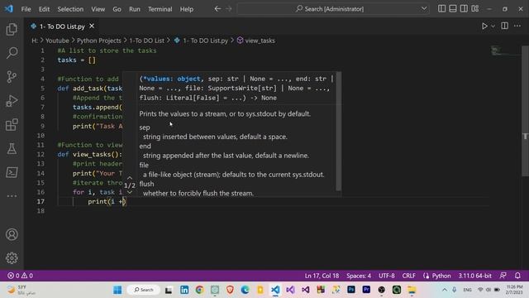Image resolution: width=529 pixels, height=298 pixels.
Task: Click the signature help popup scrollbar
Action: pyautogui.click(x=339, y=131)
